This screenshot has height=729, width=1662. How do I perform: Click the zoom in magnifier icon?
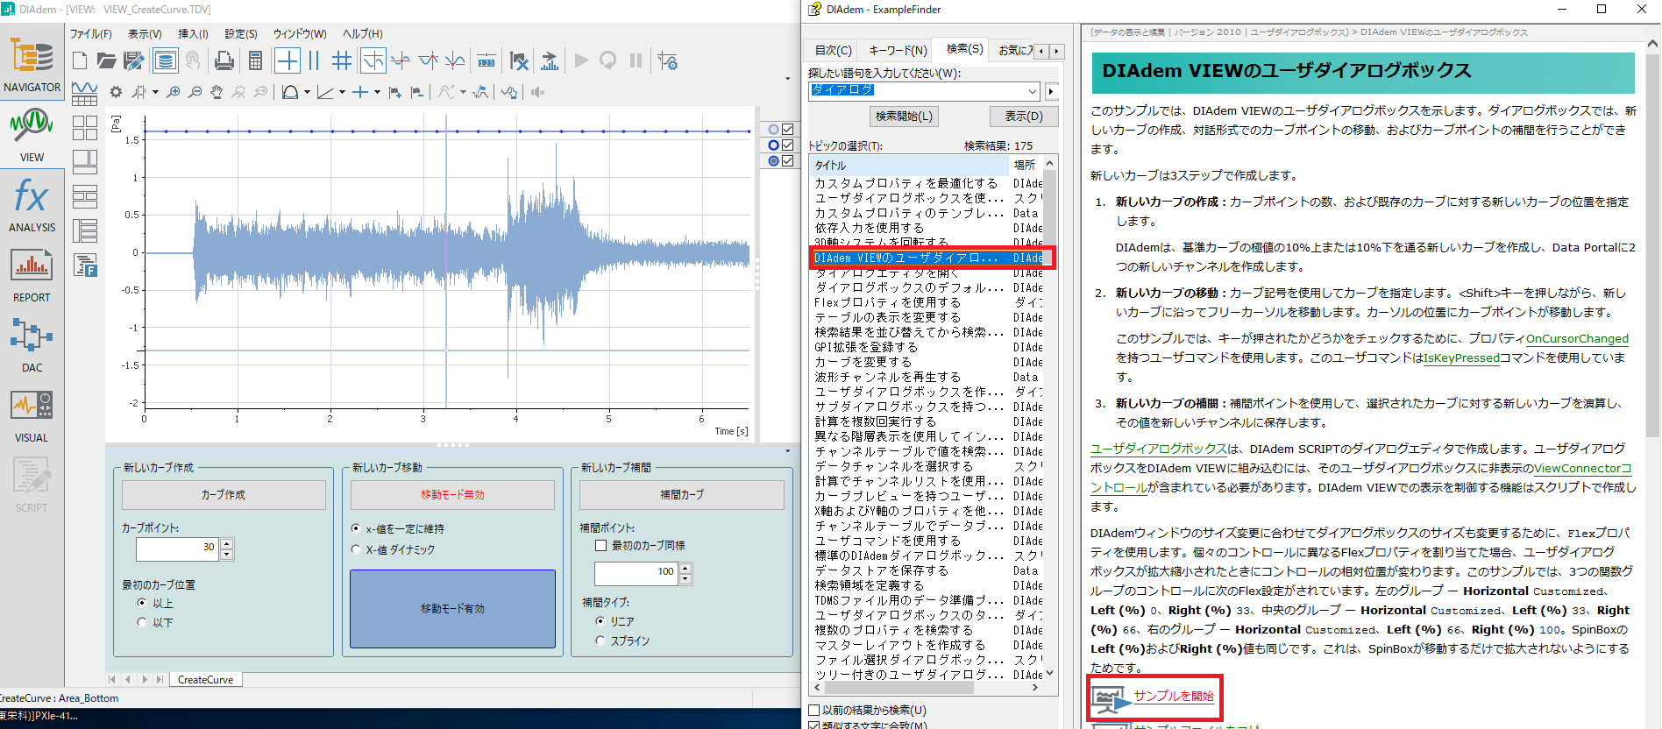point(174,92)
